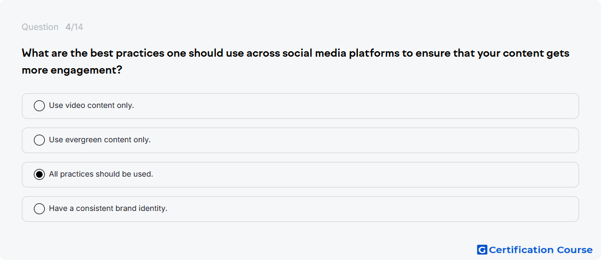The height and width of the screenshot is (260, 601).
Task: Click the 'Use evergreen content only.' answer text
Action: tap(99, 140)
